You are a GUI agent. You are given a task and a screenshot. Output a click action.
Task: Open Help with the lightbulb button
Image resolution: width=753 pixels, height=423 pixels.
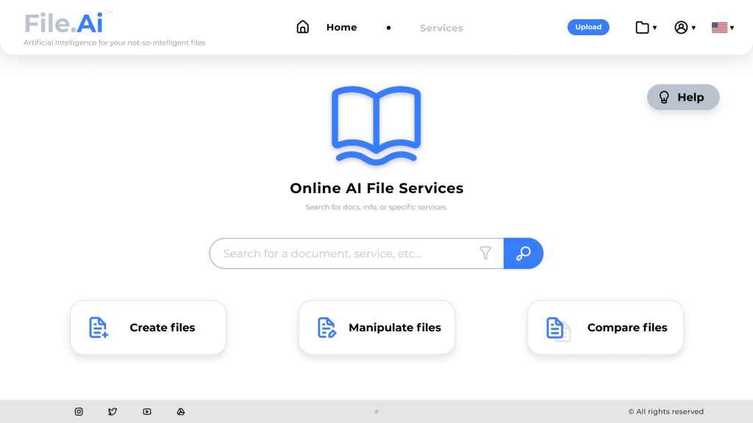coord(682,97)
